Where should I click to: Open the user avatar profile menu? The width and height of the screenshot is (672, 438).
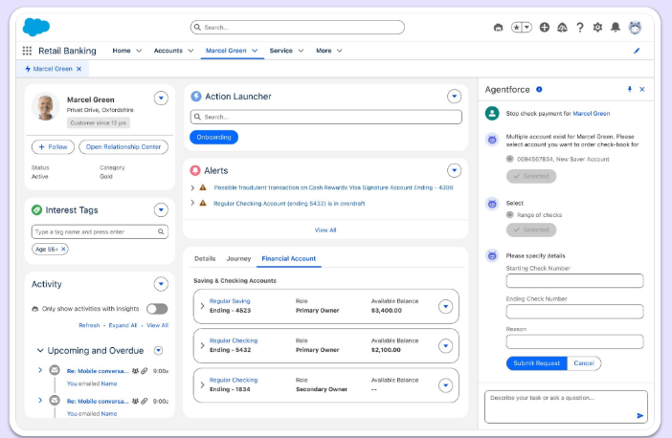coord(635,28)
